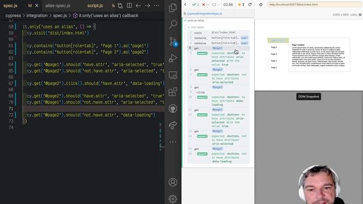The height and width of the screenshot is (204, 363).
Task: Open the Search view in the activity bar
Action: (172, 24)
